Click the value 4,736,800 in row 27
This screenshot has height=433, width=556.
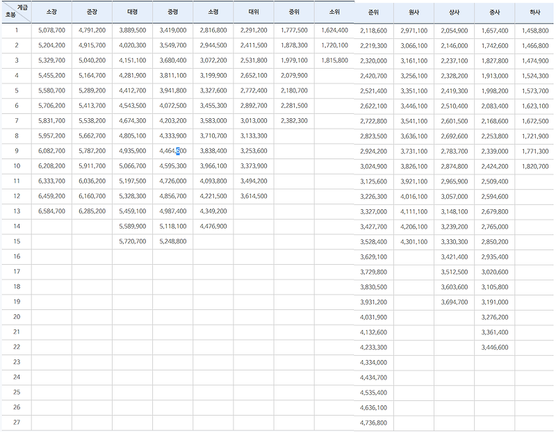pyautogui.click(x=374, y=423)
